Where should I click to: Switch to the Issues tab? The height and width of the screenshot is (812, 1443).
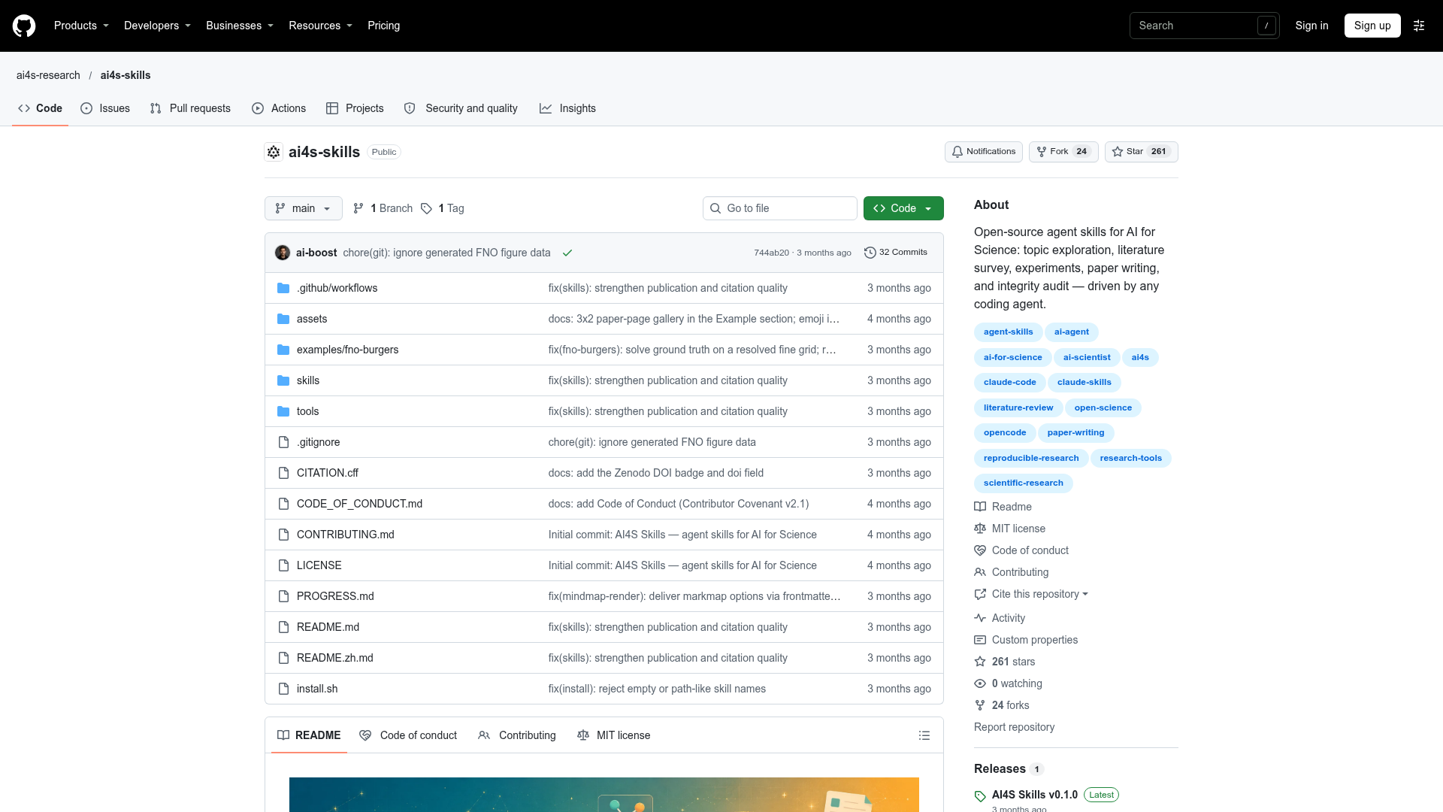click(x=105, y=108)
